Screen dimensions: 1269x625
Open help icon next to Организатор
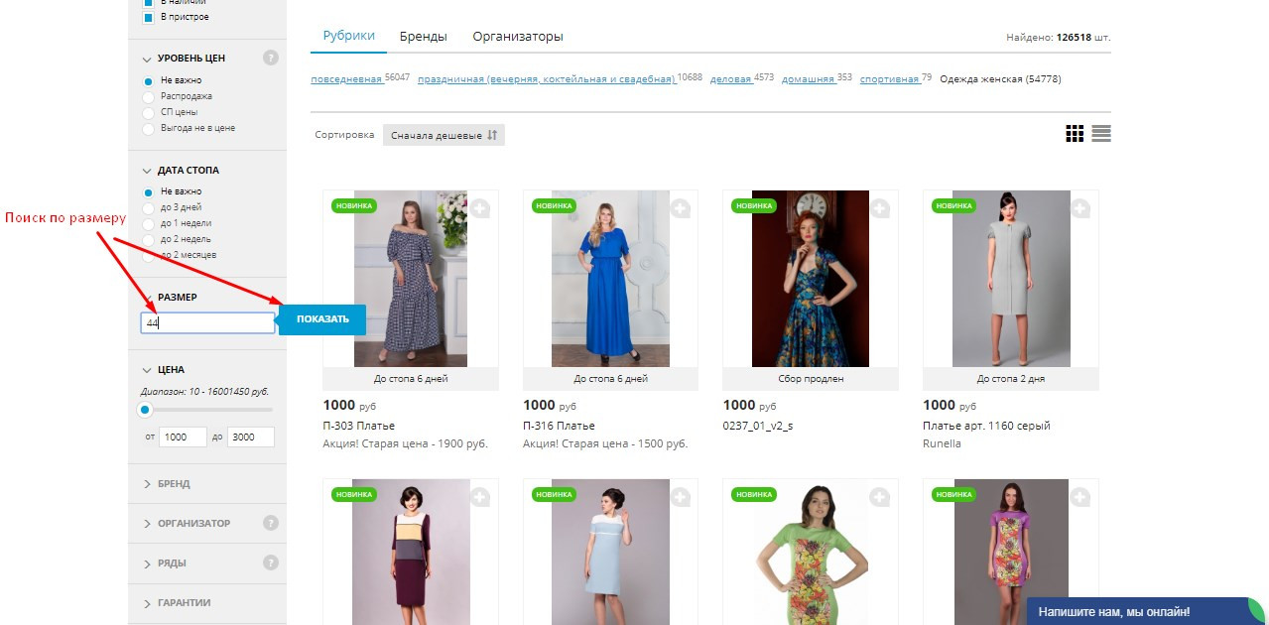pyautogui.click(x=271, y=523)
